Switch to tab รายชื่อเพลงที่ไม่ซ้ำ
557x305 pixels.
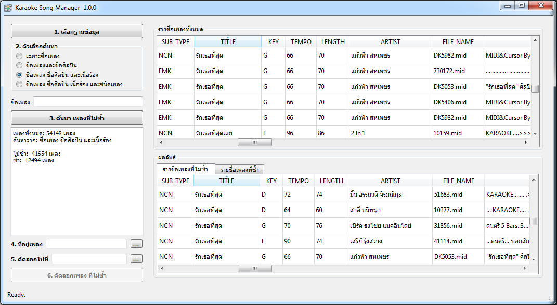click(x=186, y=169)
